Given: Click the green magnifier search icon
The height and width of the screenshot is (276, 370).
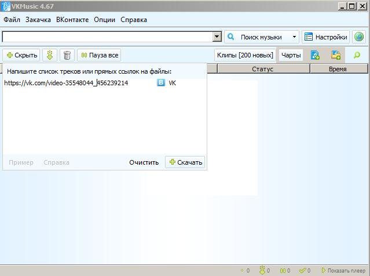Looking at the screenshot, I should [357, 55].
